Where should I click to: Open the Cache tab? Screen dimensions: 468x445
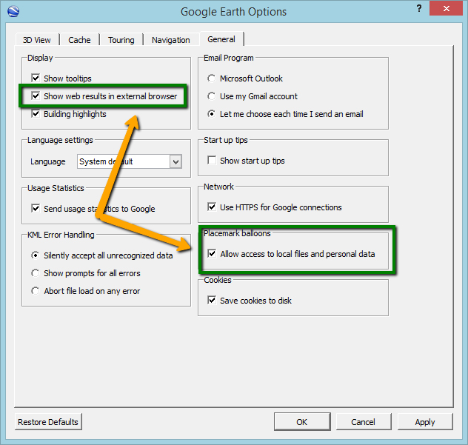pos(80,40)
